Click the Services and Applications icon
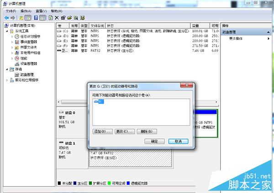 pyautogui.click(x=12, y=80)
